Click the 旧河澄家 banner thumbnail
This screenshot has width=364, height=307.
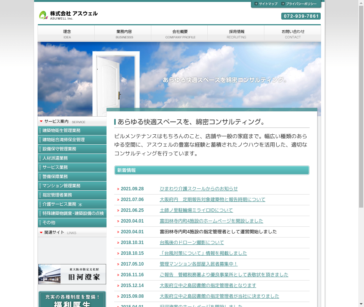pos(72,274)
